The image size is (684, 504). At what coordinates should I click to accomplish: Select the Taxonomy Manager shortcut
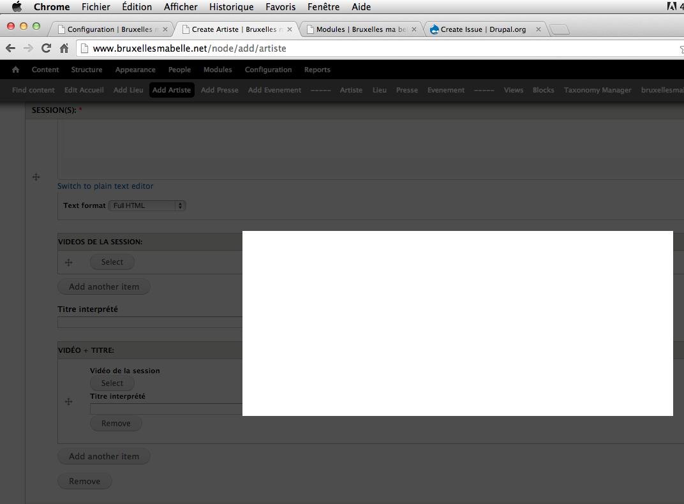click(597, 90)
